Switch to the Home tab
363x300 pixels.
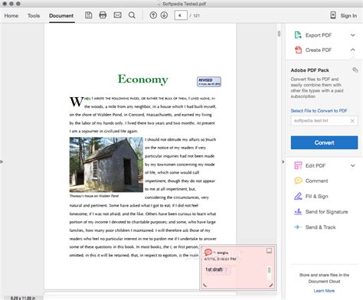(11, 15)
